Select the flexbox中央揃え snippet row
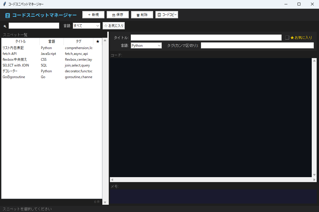Screen dimensions: 319x212 (52, 60)
